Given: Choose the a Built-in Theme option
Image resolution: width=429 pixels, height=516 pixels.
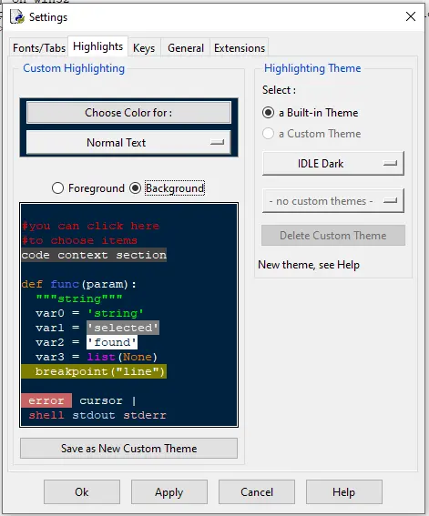Looking at the screenshot, I should pyautogui.click(x=268, y=113).
